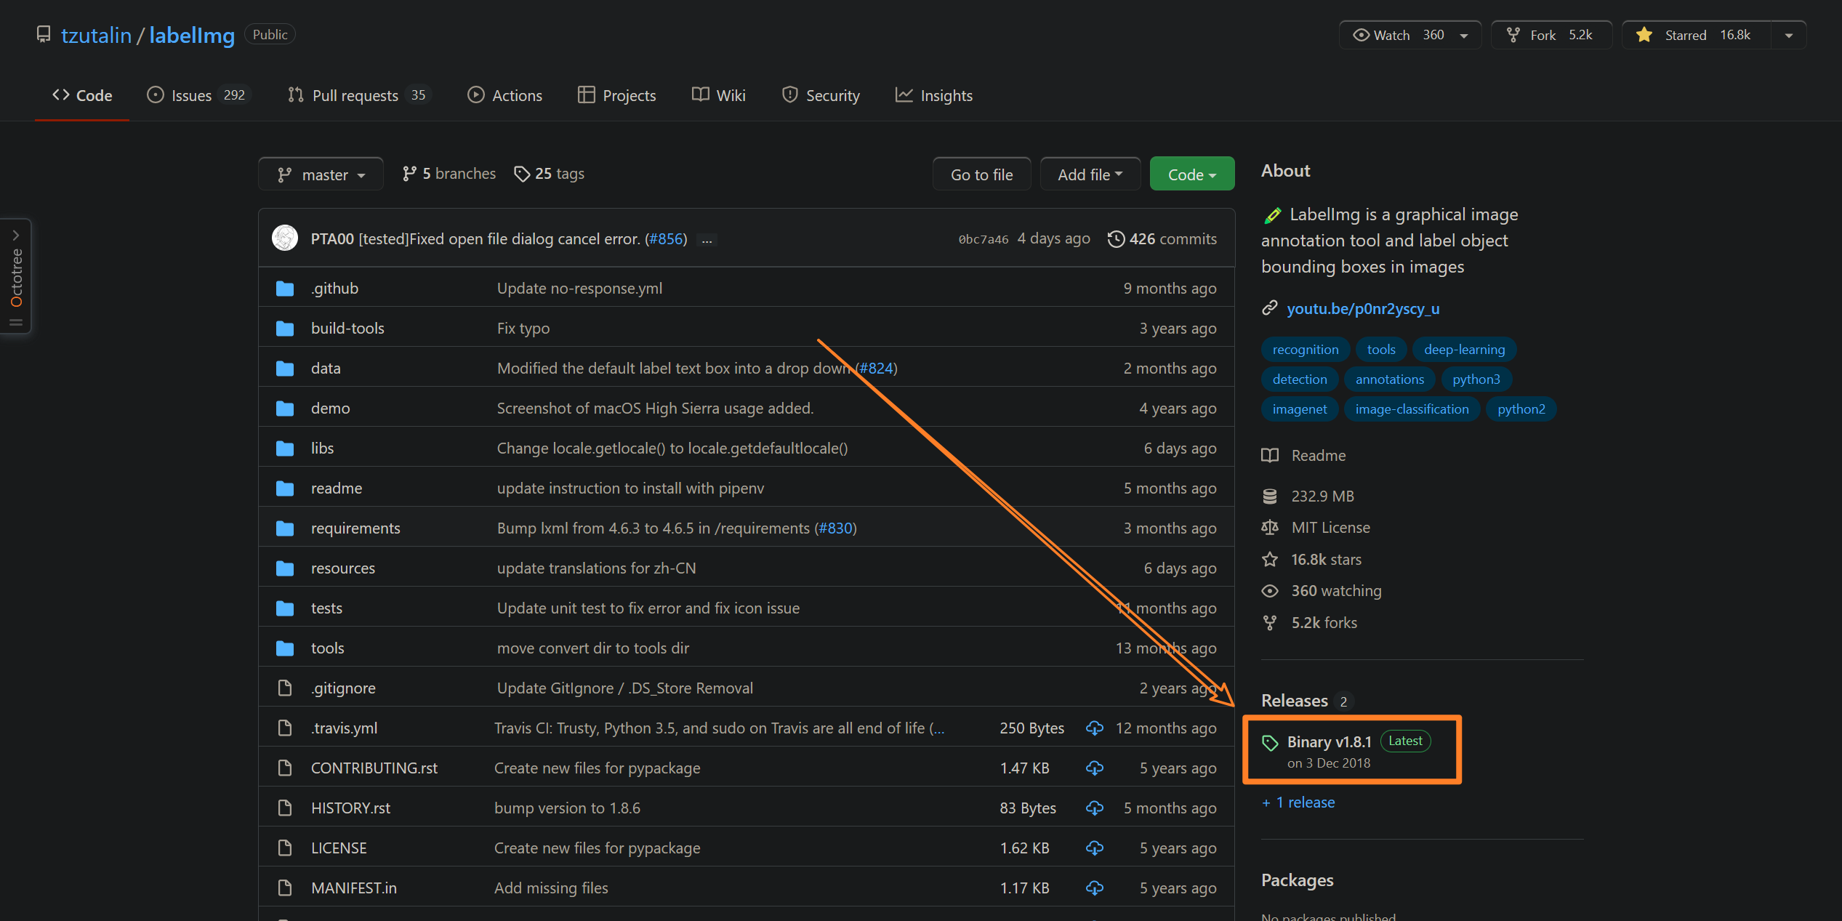
Task: Open the Insights tab
Action: (x=934, y=95)
